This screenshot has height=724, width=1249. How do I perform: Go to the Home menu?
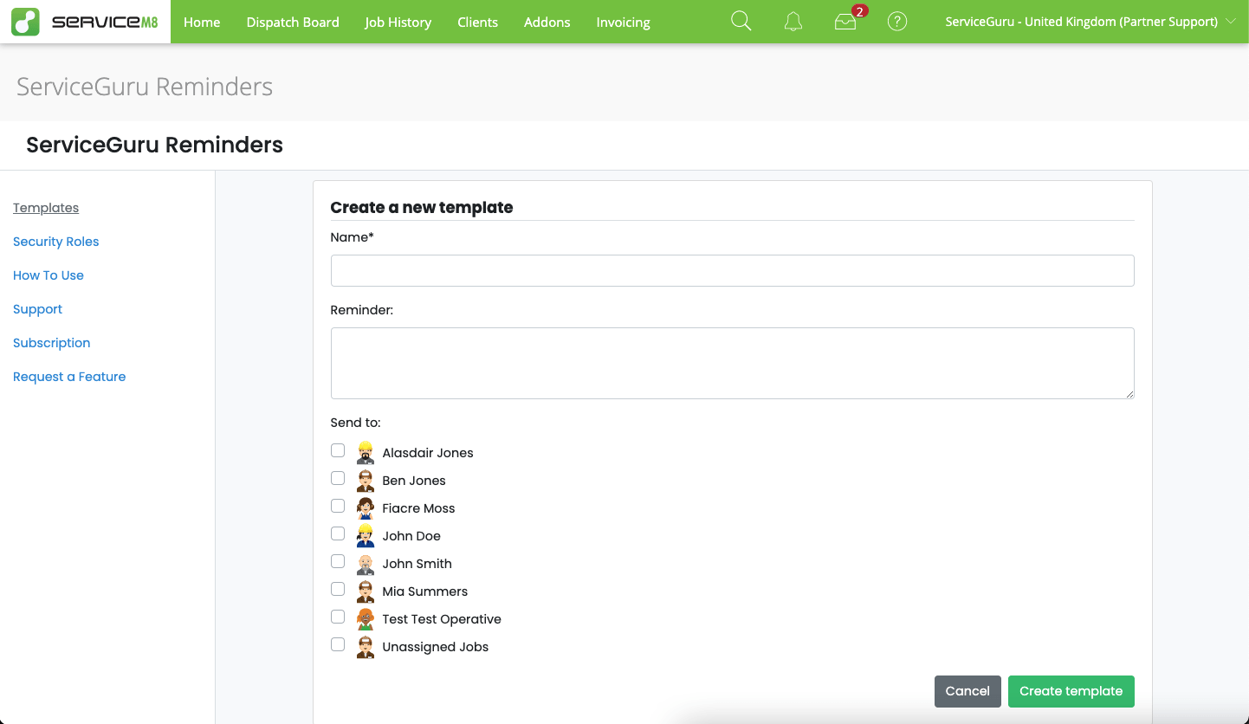pos(202,23)
